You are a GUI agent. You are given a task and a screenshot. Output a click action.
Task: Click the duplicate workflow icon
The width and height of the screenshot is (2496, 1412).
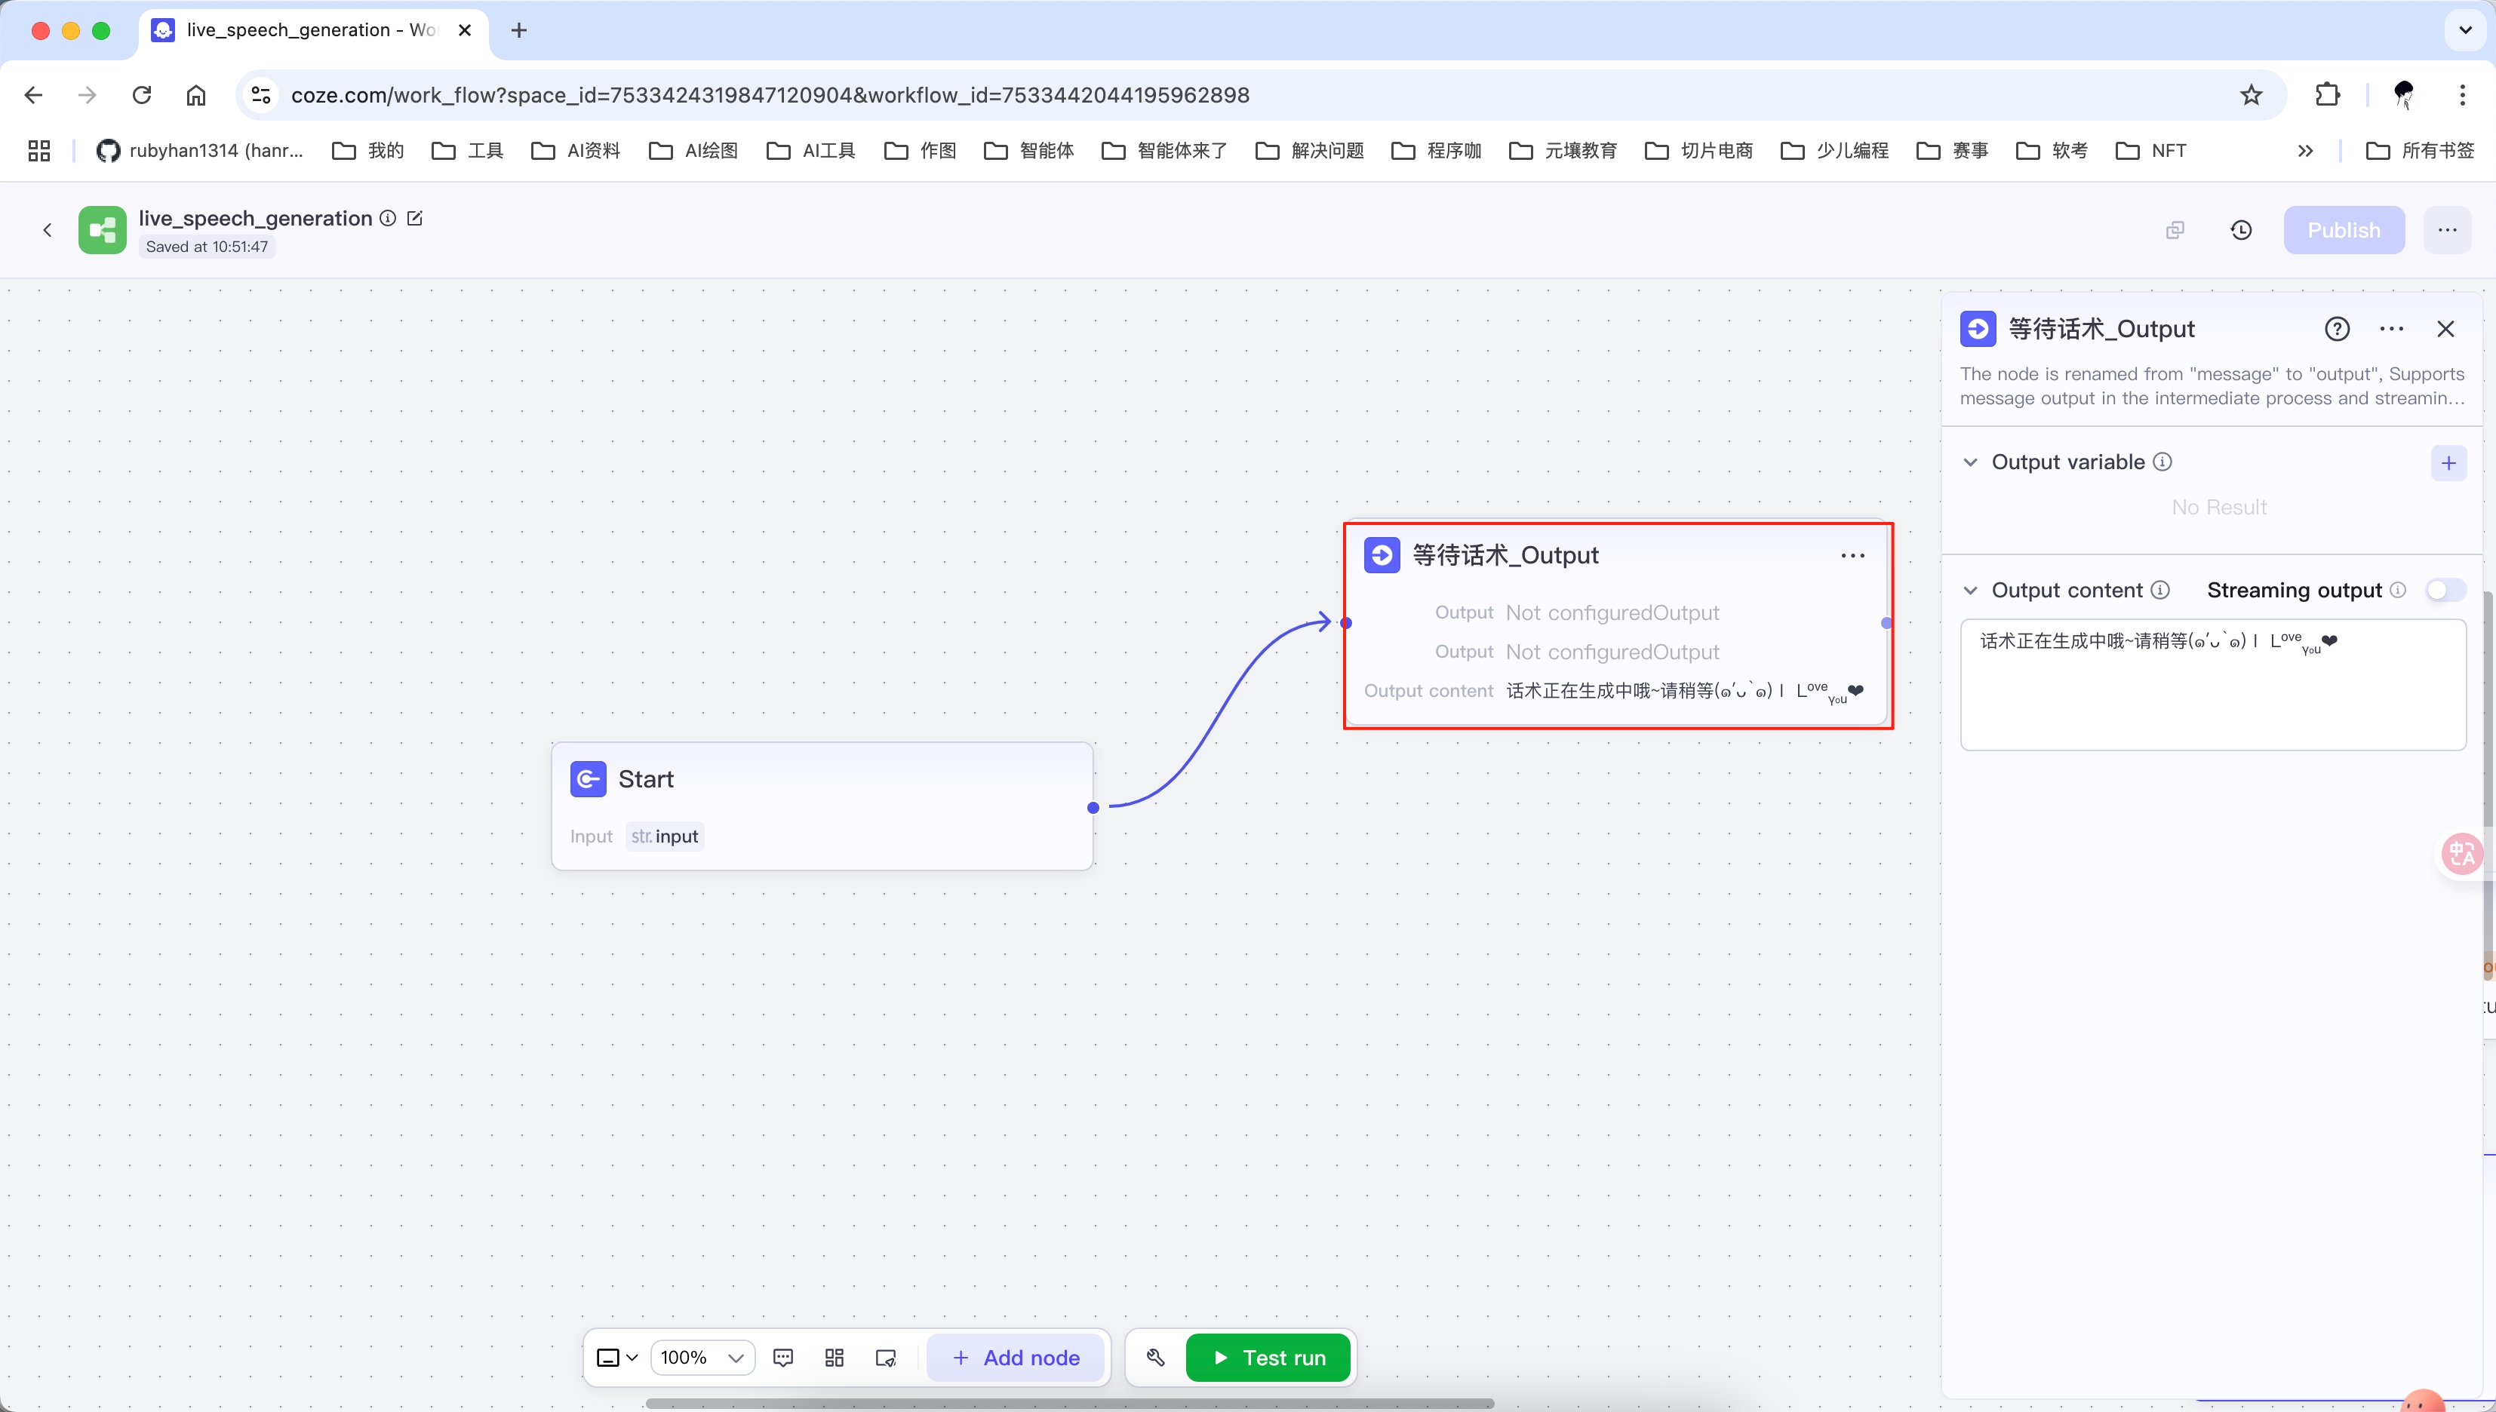pos(2175,230)
